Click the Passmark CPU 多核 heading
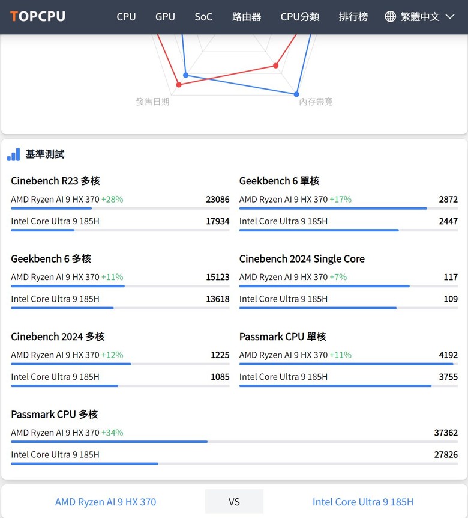 pos(55,414)
